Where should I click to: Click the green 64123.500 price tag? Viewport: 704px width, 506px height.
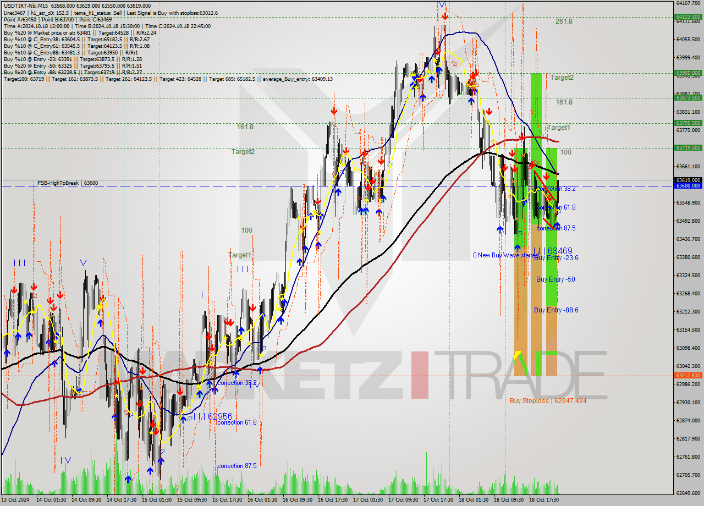click(x=687, y=16)
